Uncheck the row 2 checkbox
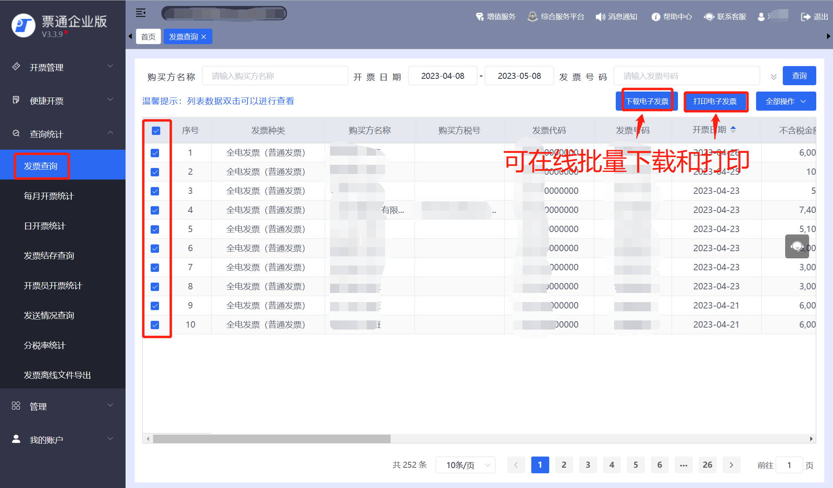This screenshot has width=833, height=488. point(155,172)
